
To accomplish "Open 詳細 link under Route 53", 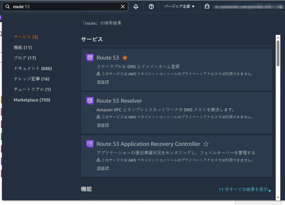I will [103, 82].
